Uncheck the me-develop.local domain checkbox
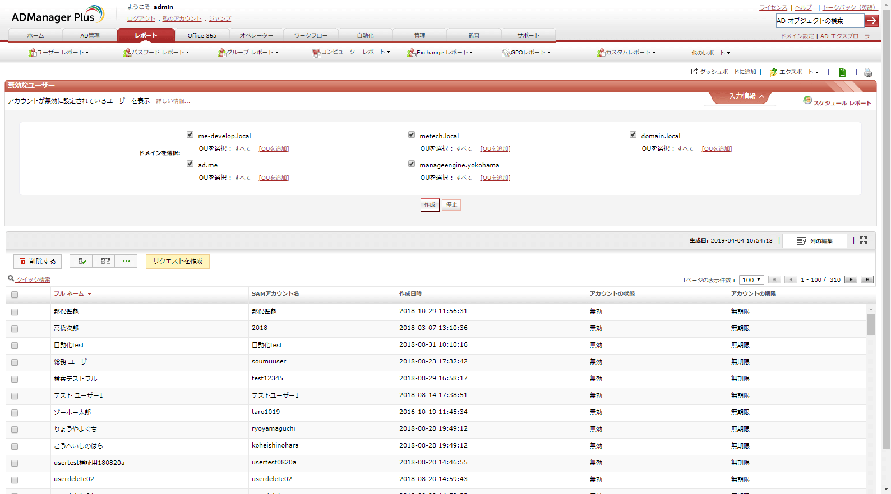This screenshot has width=891, height=494. coord(190,135)
